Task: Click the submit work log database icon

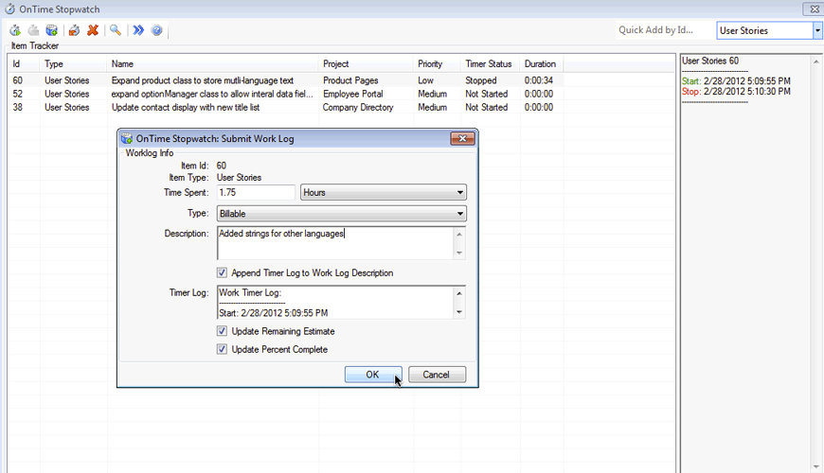Action: pos(51,30)
